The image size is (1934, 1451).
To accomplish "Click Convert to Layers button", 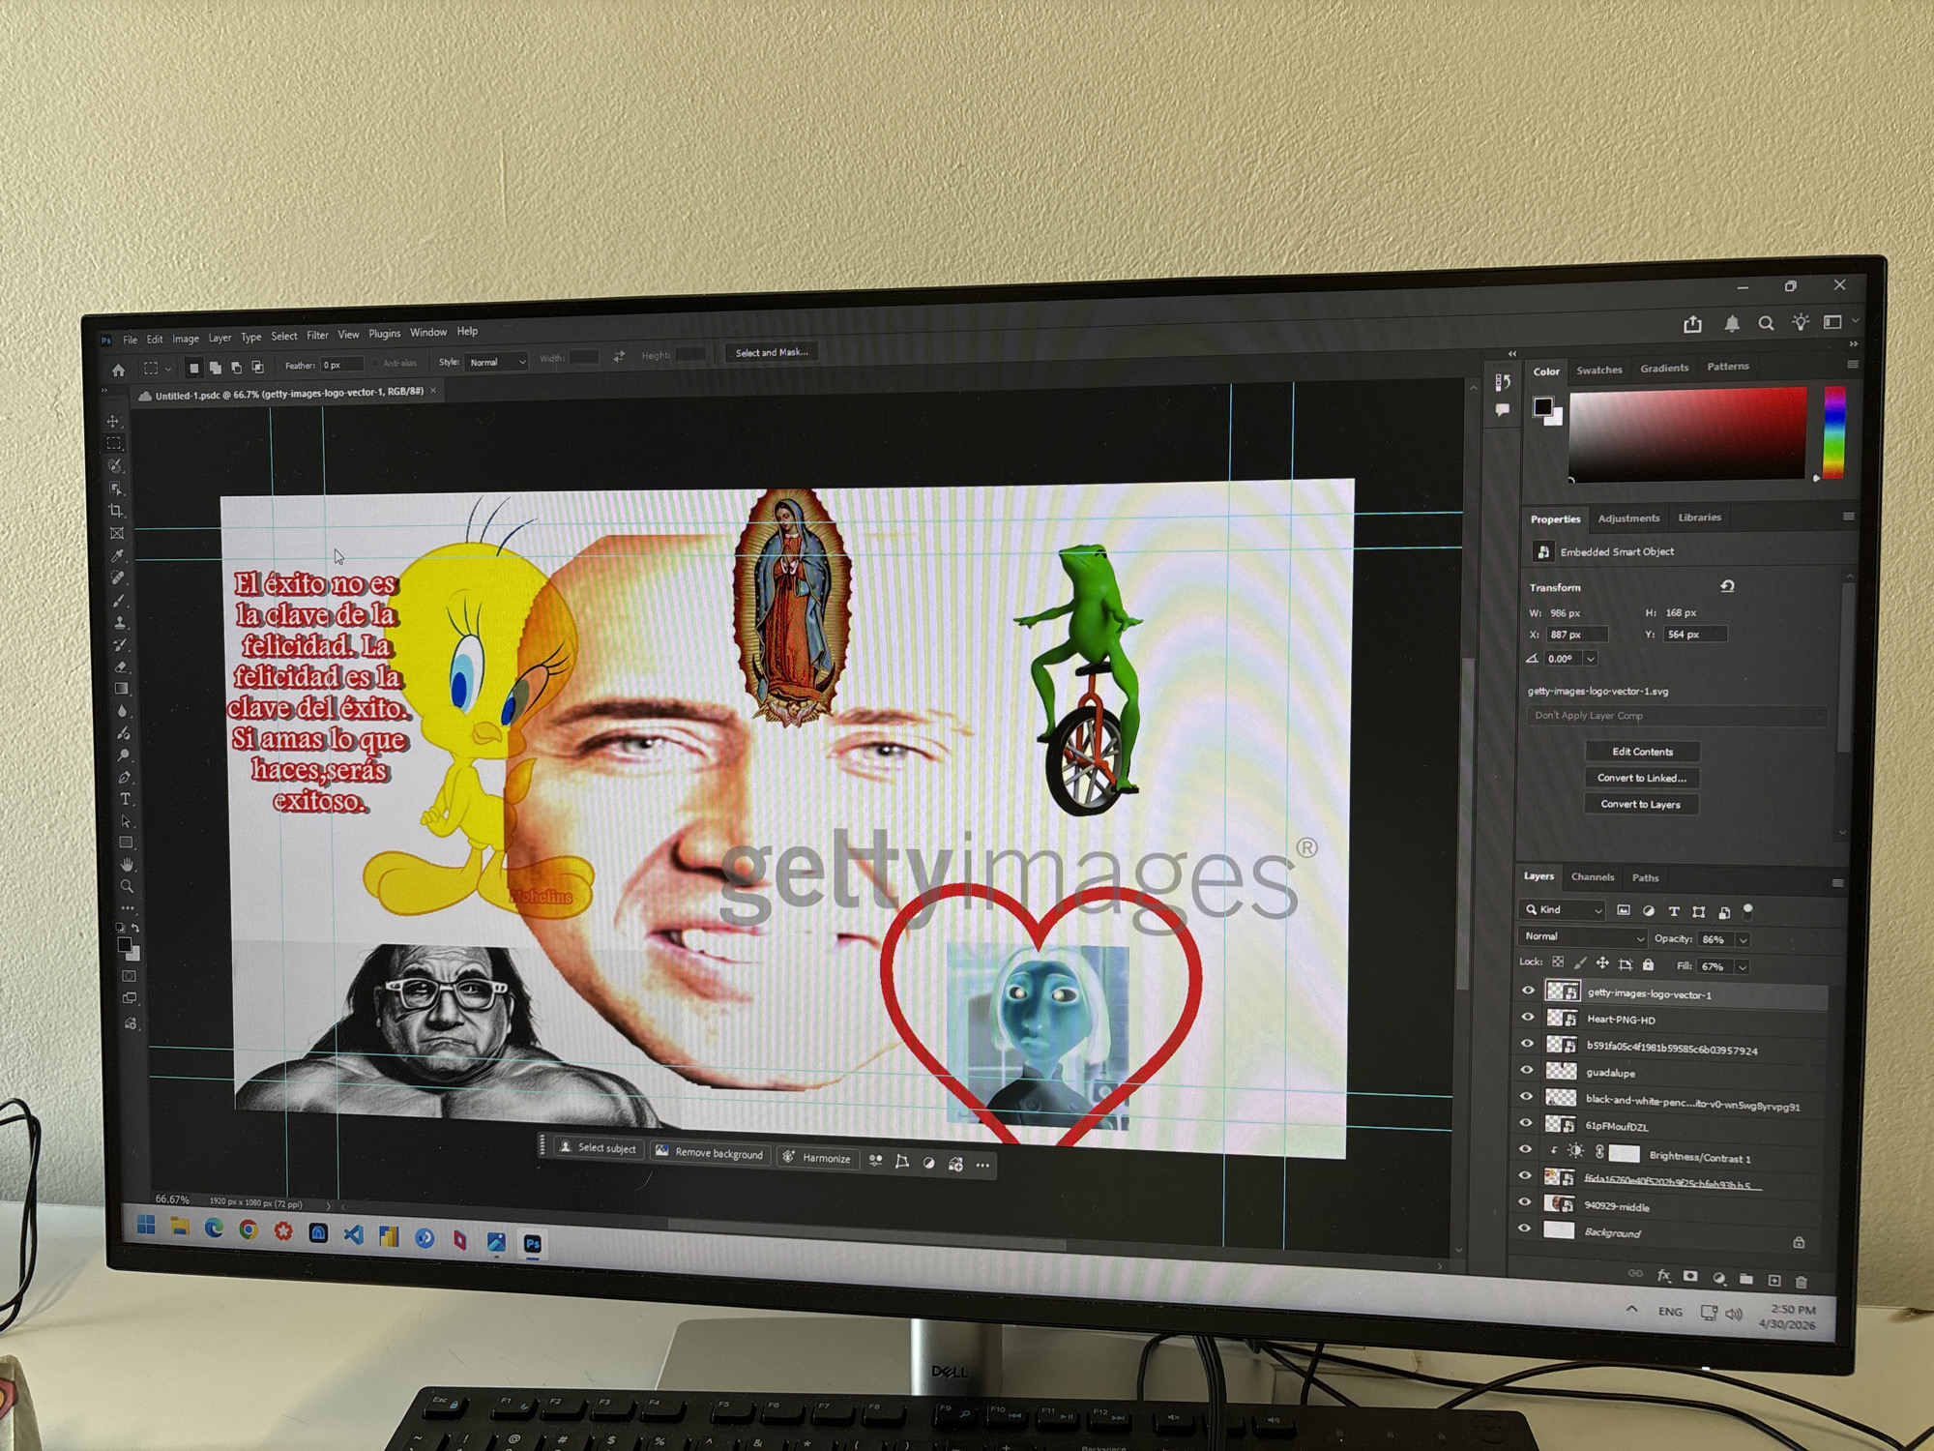I will click(x=1641, y=805).
